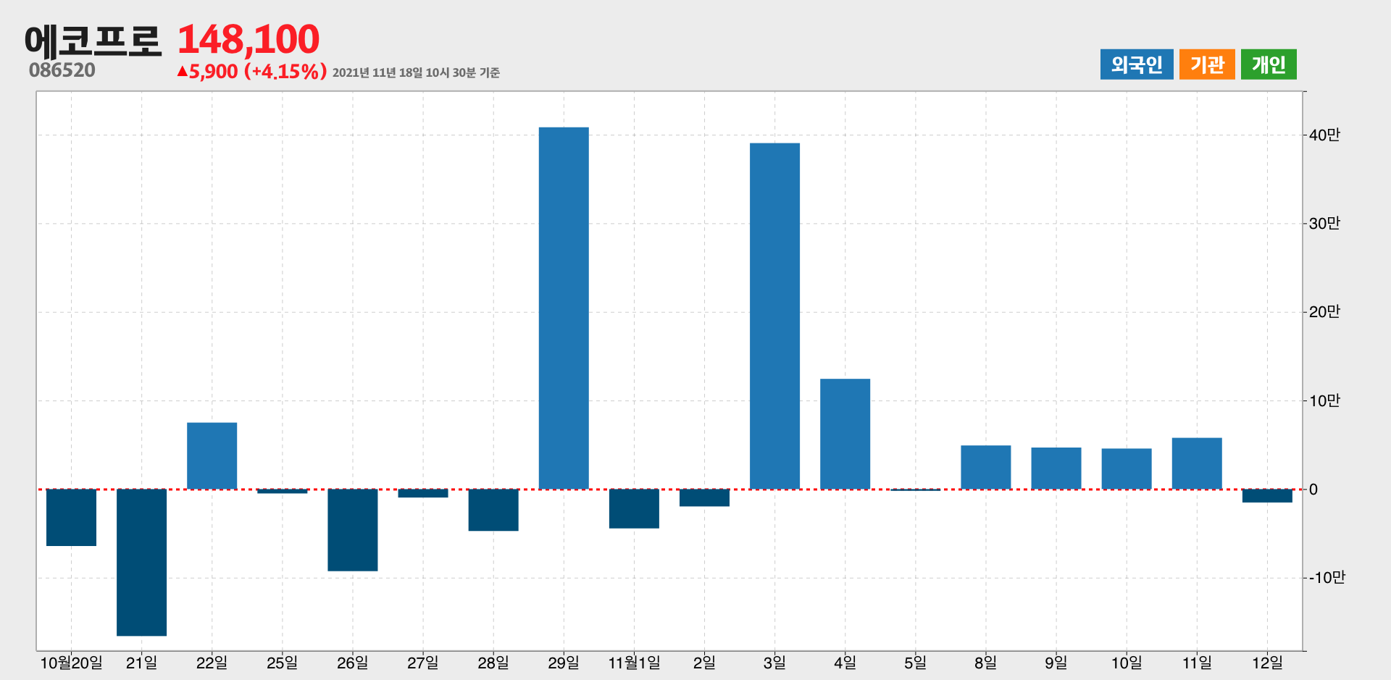Click the negative bar for 12일

[1267, 496]
